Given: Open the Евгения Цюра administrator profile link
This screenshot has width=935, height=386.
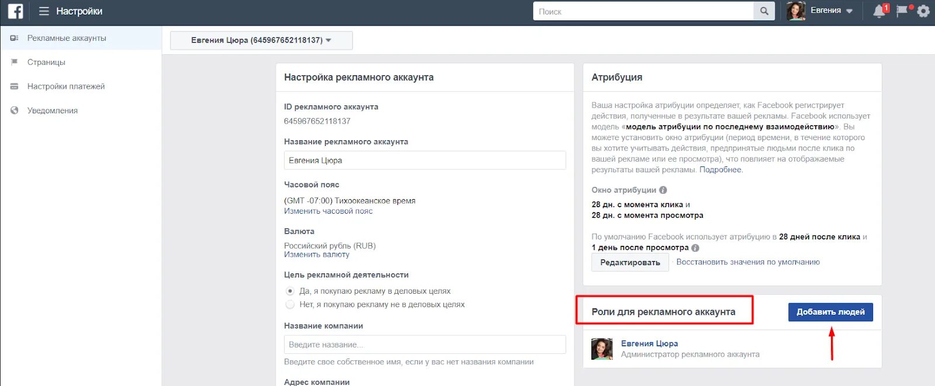Looking at the screenshot, I should [x=649, y=343].
